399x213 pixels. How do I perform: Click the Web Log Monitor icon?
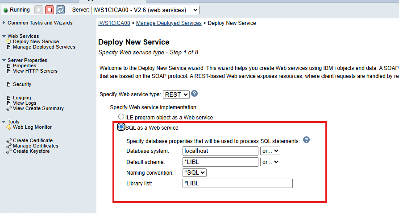9,127
